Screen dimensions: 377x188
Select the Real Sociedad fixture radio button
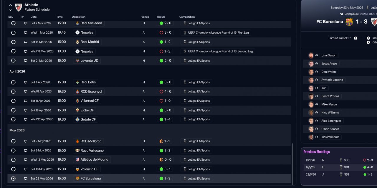13,23
